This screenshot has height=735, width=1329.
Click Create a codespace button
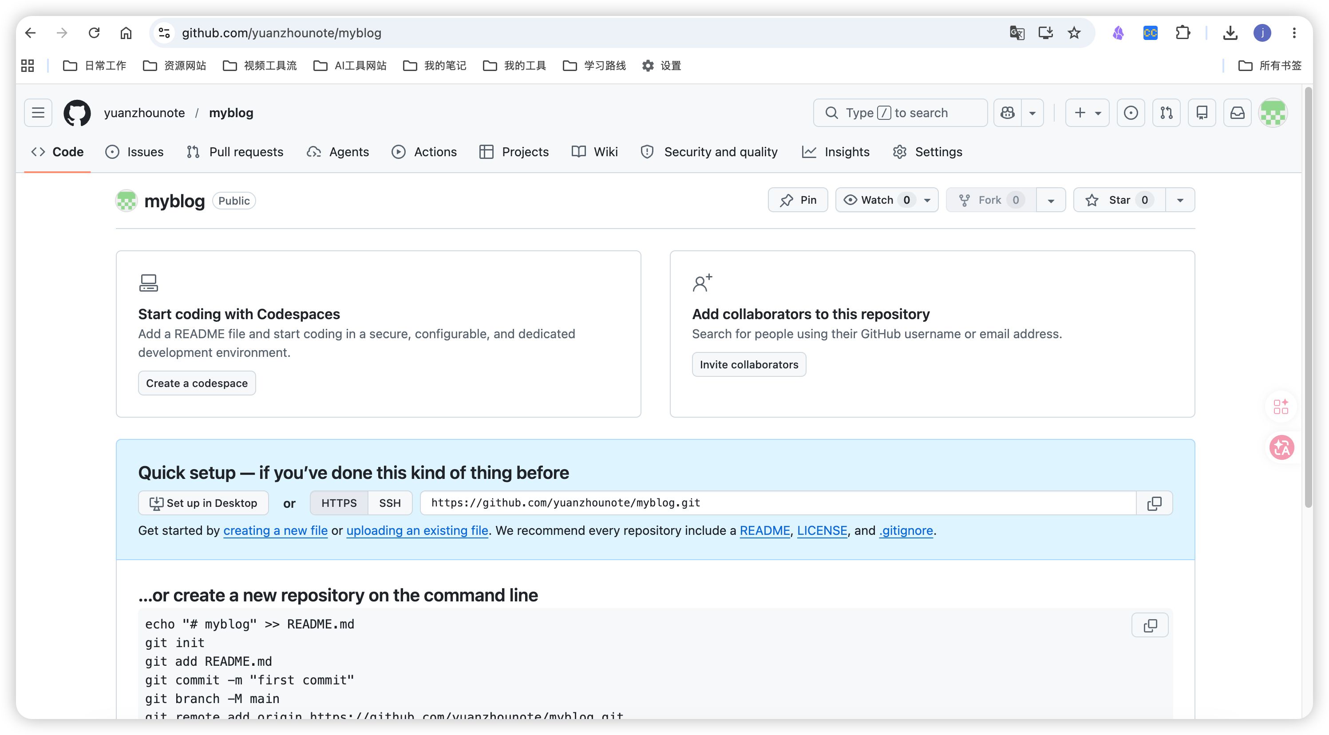tap(197, 383)
